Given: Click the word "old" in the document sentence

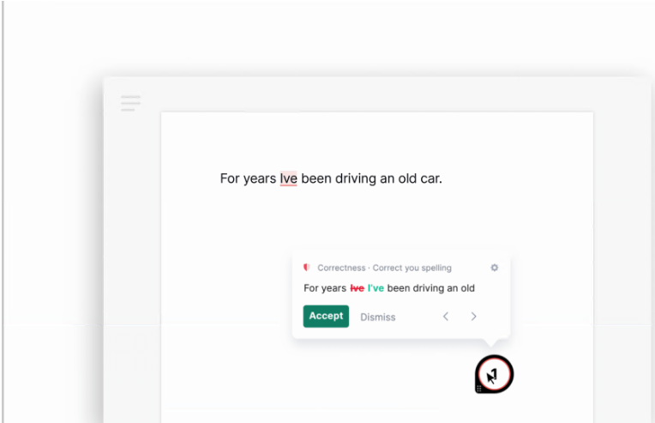Looking at the screenshot, I should [406, 179].
